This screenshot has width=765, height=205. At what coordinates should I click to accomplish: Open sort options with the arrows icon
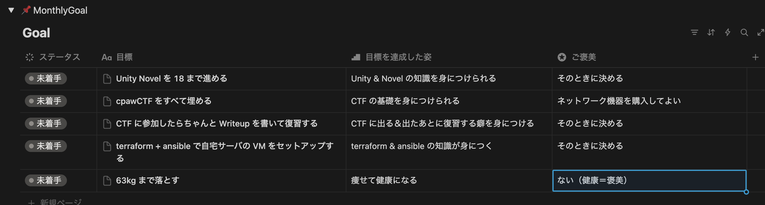coord(711,32)
